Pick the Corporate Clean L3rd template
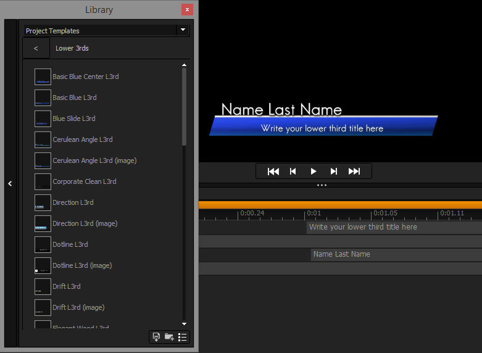The image size is (482, 353). 84,181
